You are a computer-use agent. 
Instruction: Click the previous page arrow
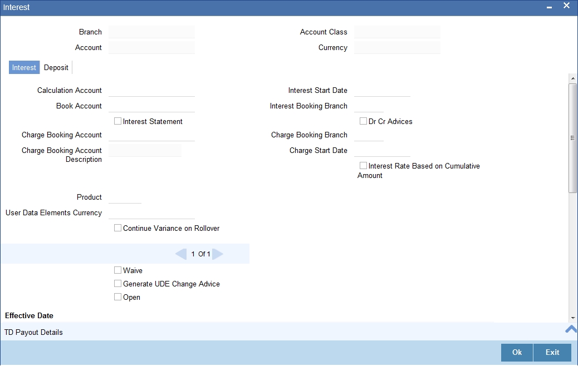180,254
